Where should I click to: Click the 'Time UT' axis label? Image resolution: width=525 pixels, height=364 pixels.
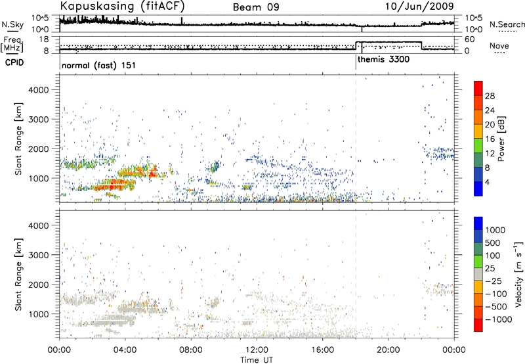tap(257, 360)
